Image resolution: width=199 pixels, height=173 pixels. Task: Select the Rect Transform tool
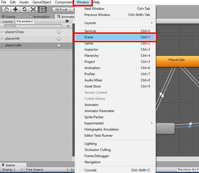click(42, 10)
